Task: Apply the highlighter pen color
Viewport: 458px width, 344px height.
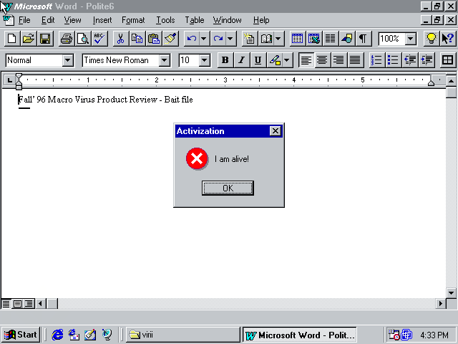Action: coord(275,60)
